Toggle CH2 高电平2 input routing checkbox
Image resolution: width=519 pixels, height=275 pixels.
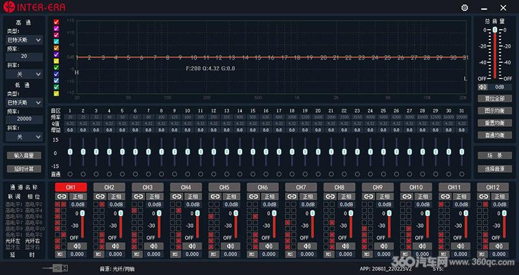coord(102,204)
